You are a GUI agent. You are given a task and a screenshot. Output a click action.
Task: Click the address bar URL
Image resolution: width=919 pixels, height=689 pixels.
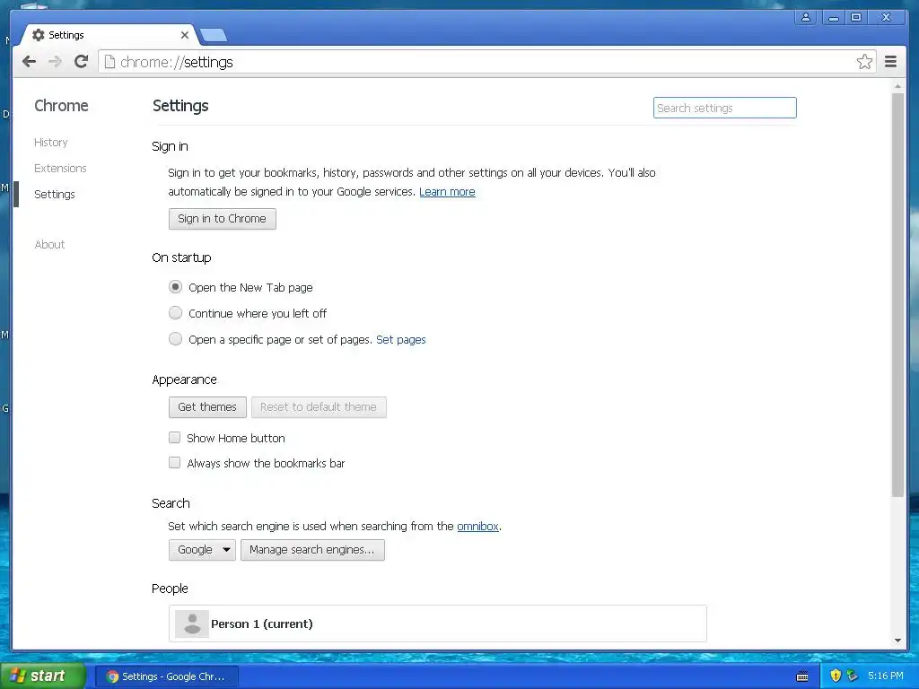click(177, 62)
